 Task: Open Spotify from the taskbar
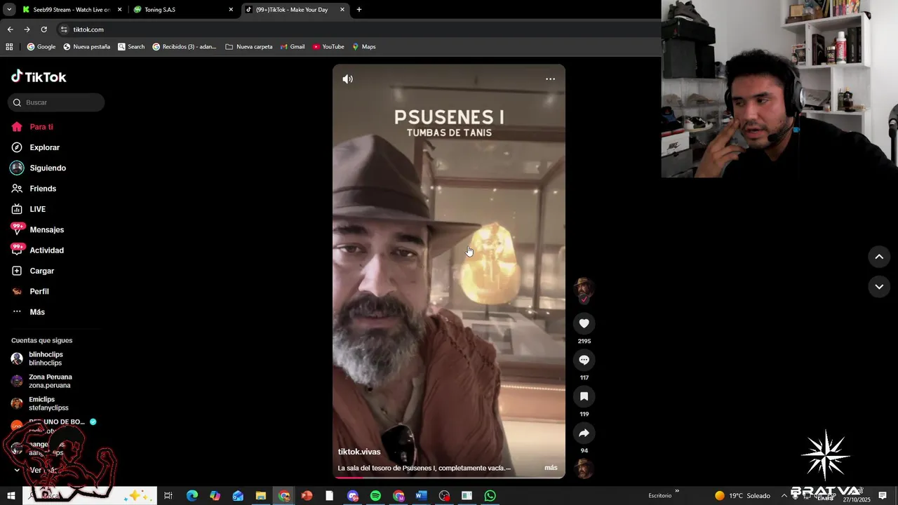[375, 496]
